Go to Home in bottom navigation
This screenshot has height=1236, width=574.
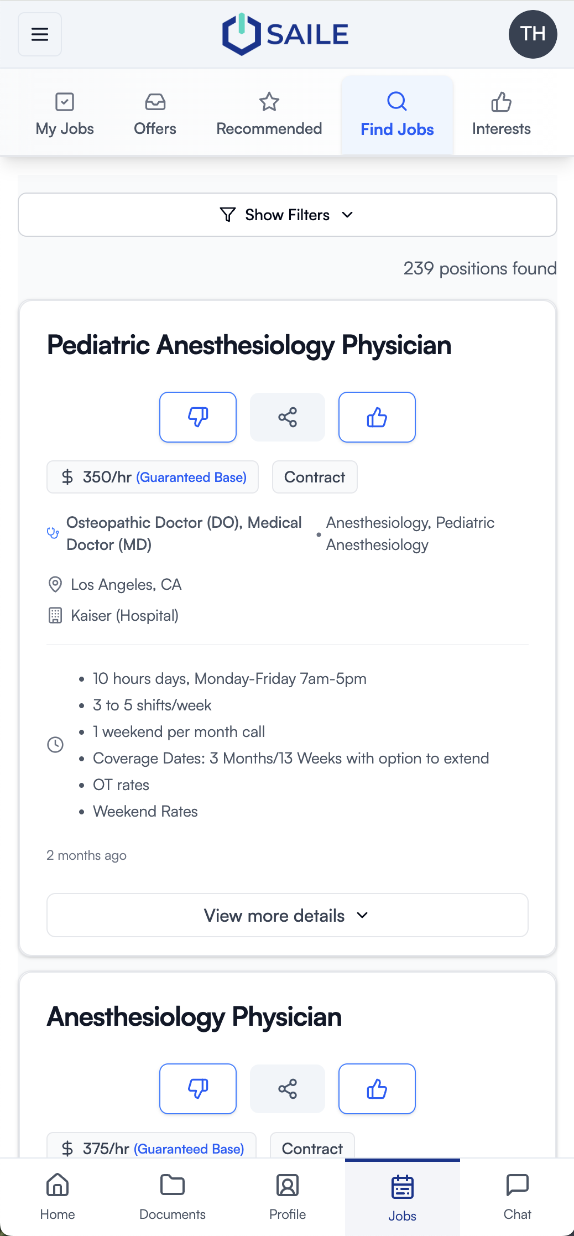[58, 1197]
